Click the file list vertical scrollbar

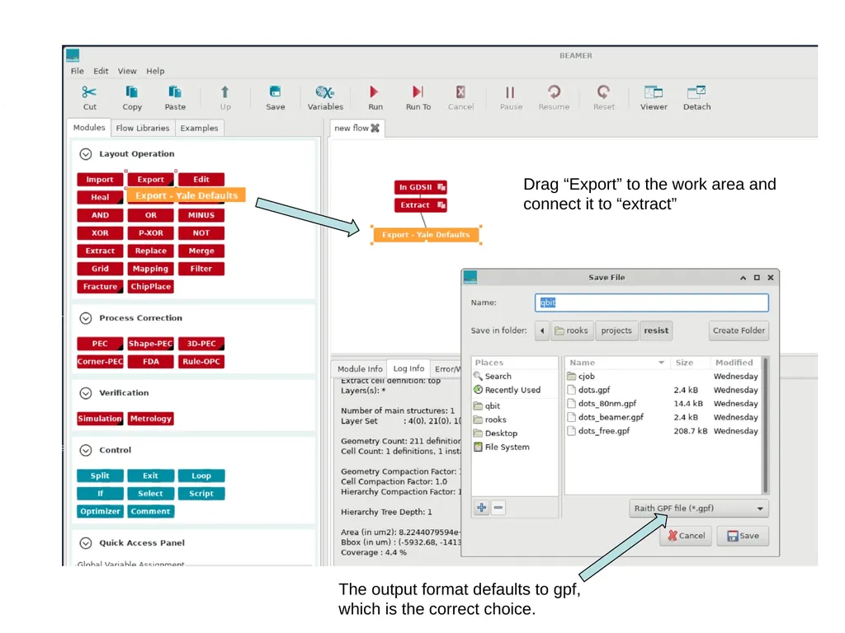pos(765,425)
